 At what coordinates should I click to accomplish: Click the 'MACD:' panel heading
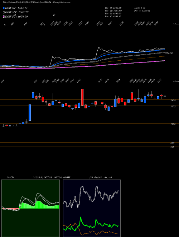(x=10, y=177)
